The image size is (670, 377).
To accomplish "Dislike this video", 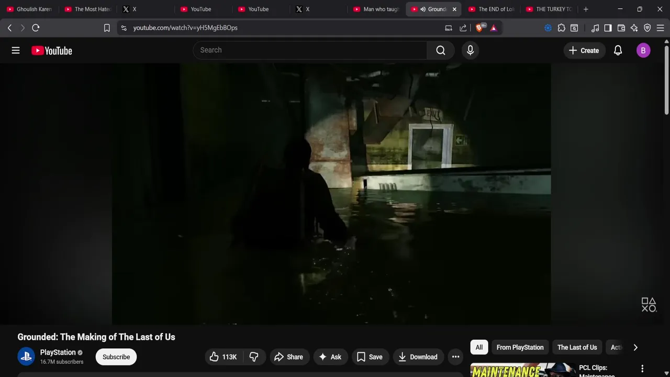I will (x=254, y=357).
